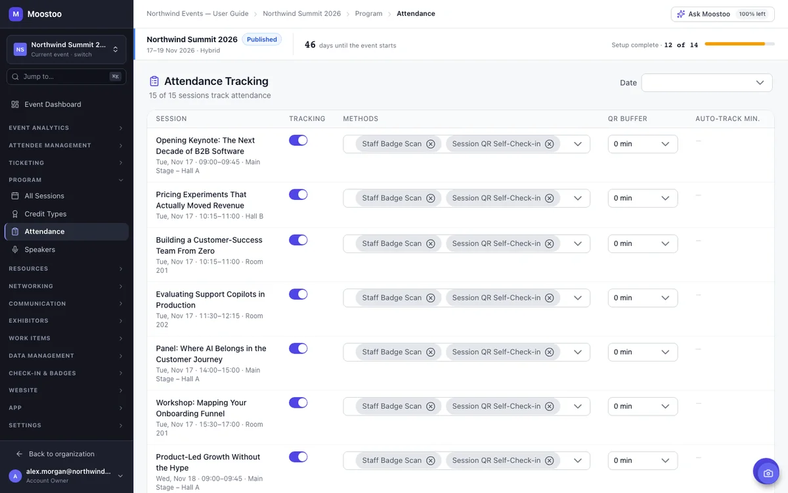Click the Attendance clipboard icon in the sidebar
Image resolution: width=788 pixels, height=493 pixels.
(x=15, y=231)
